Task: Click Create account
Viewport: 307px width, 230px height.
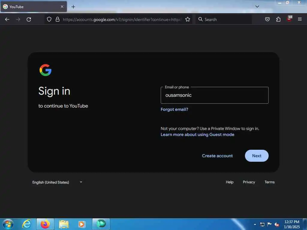Action: pos(217,156)
